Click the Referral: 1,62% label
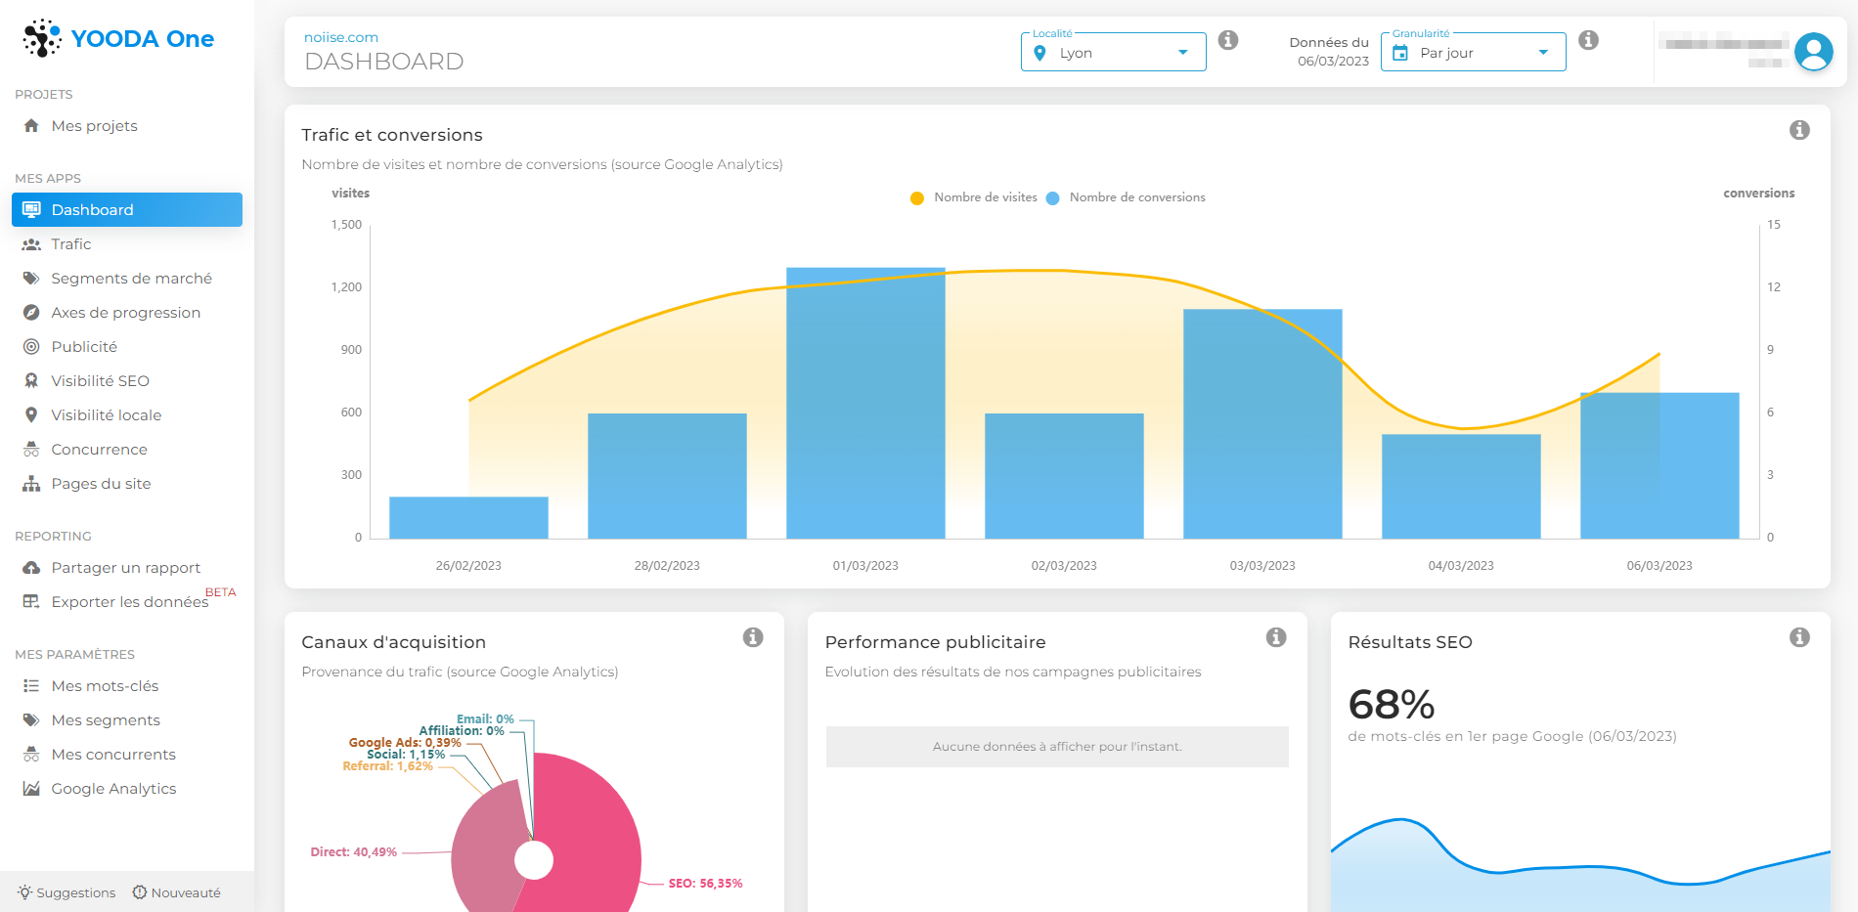Image resolution: width=1858 pixels, height=912 pixels. pos(387,766)
